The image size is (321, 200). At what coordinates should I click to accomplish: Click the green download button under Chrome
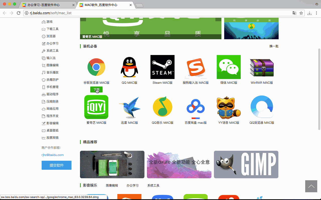click(96, 89)
